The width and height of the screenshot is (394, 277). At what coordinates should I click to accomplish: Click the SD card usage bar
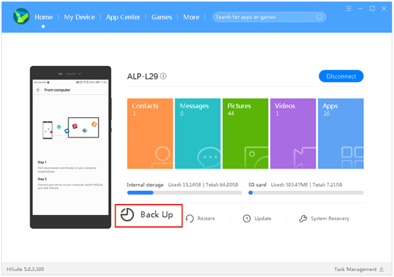[306, 193]
